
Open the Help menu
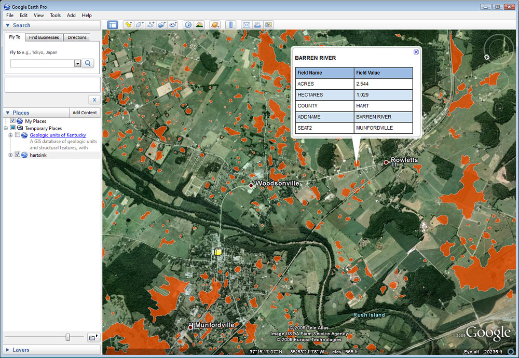point(87,15)
